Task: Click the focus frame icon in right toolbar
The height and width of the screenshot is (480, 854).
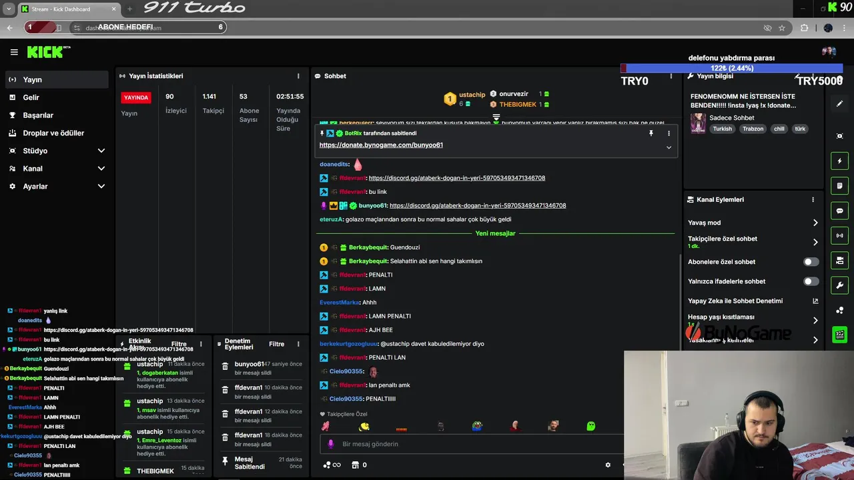Action: tap(839, 136)
